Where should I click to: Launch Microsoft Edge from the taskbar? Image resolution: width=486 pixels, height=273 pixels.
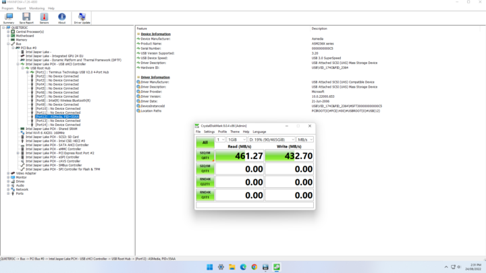243,267
